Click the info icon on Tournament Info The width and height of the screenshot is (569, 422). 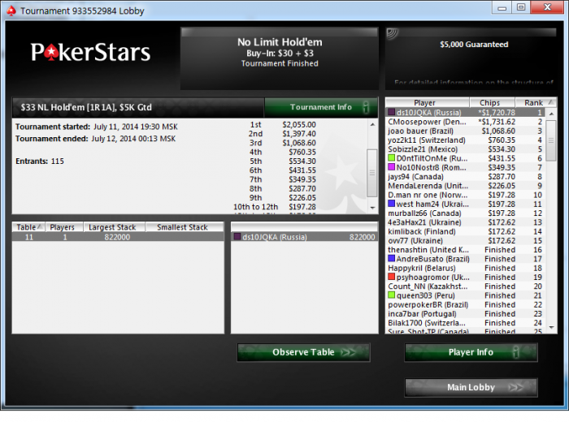[366, 107]
